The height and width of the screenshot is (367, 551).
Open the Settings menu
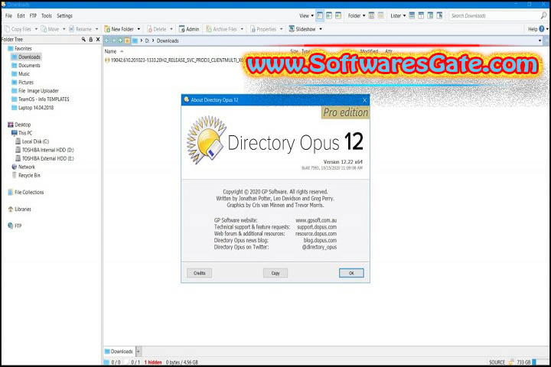pos(64,16)
